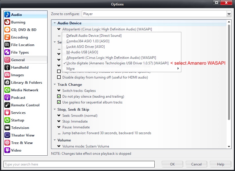Click the options search field
This screenshot has height=171, width=235.
[79, 164]
